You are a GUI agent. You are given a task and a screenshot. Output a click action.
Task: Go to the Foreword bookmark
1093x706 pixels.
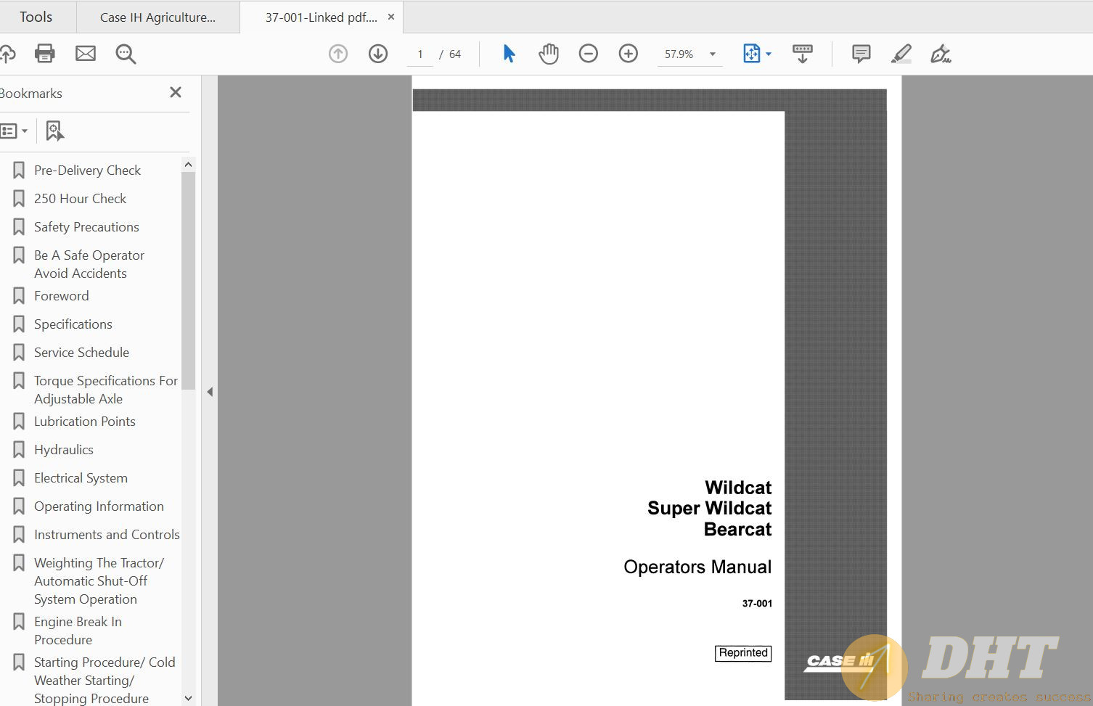click(61, 296)
